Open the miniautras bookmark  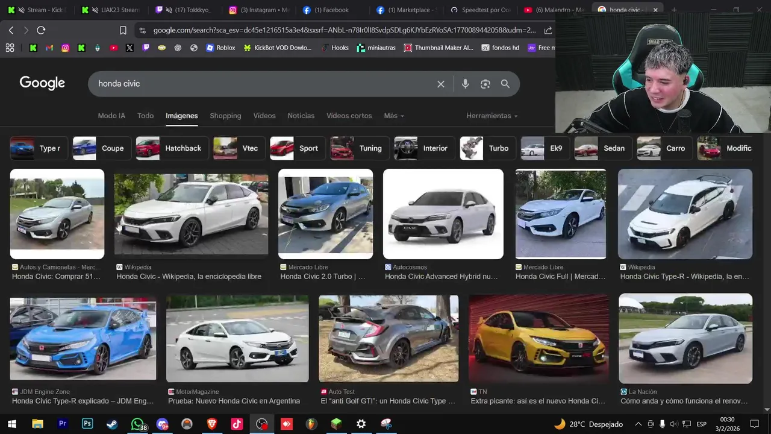click(376, 48)
